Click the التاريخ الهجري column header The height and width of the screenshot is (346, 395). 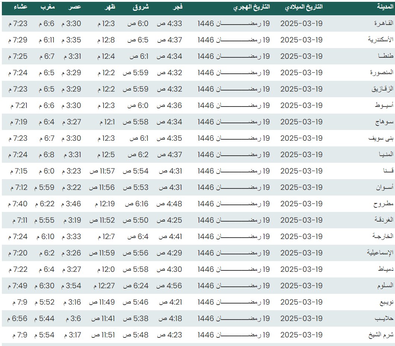(252, 7)
